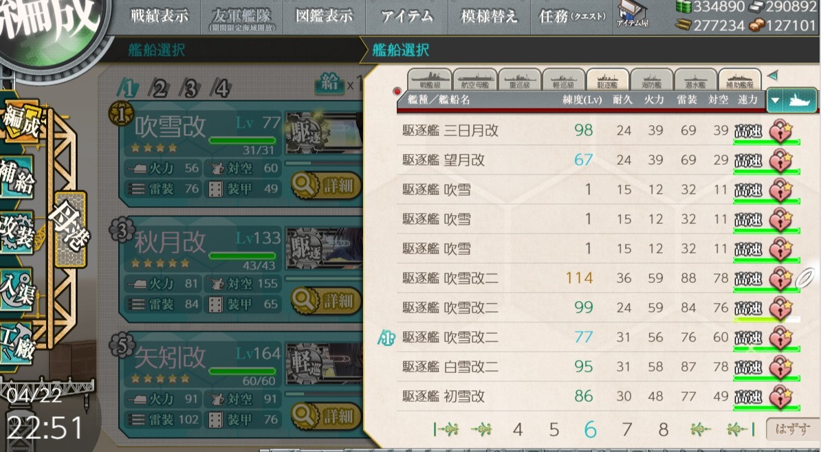Open the sort order dropdown arrow
The width and height of the screenshot is (821, 452).
776,100
